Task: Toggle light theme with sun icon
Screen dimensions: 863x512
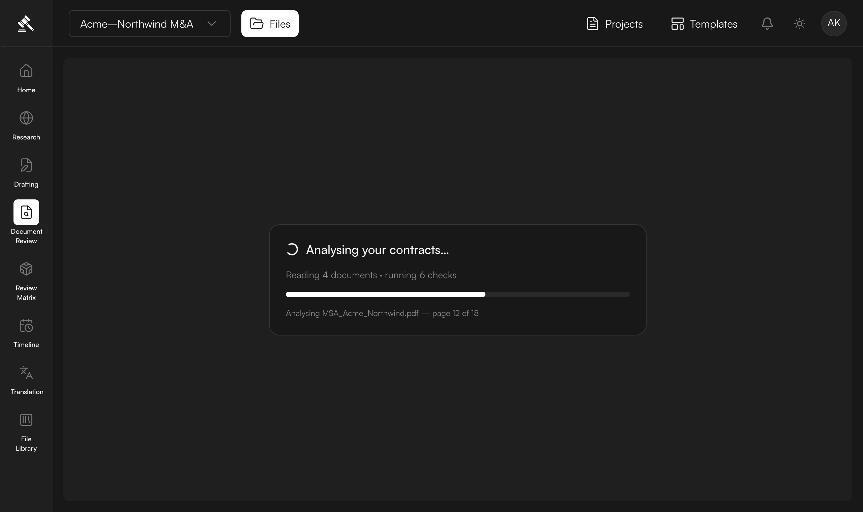Action: 800,24
